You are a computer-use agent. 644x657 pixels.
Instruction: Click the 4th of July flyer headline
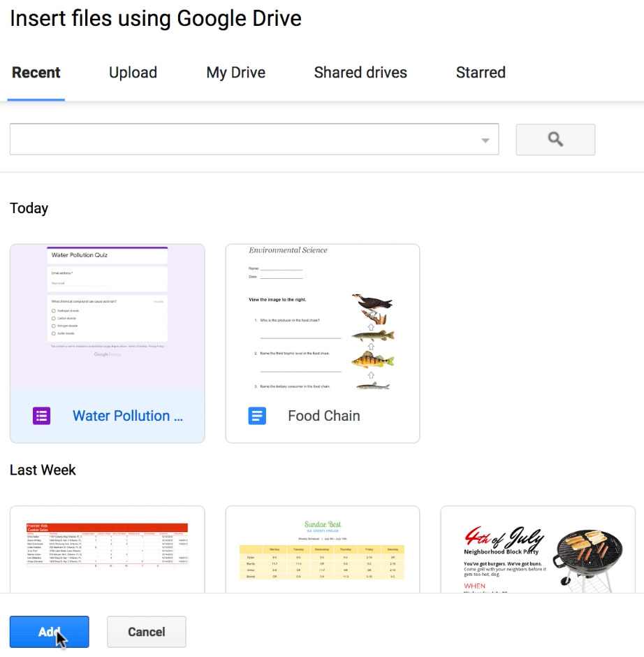504,537
